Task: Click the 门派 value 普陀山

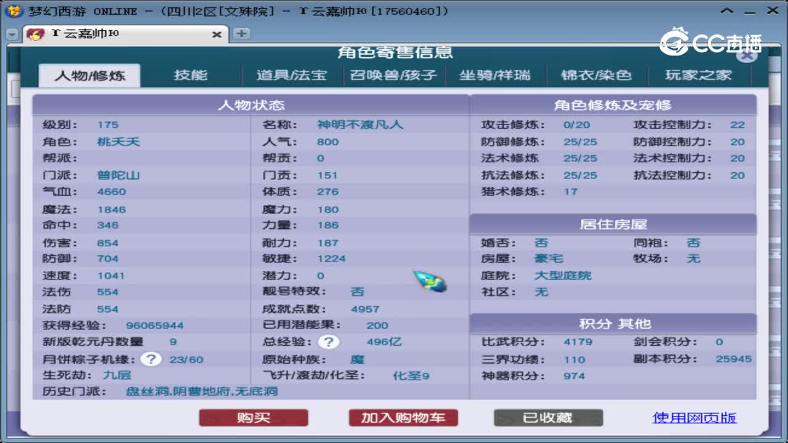Action: (x=119, y=175)
